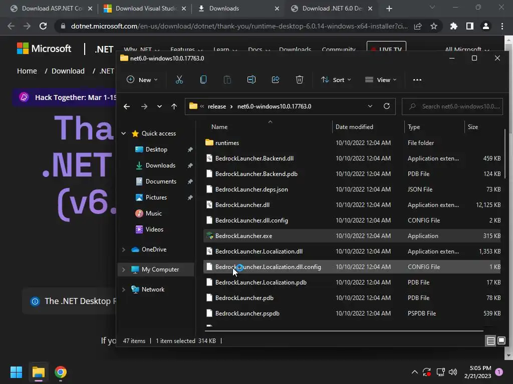This screenshot has height=384, width=513.
Task: Switch to Download Visual Studio browser tab
Action: click(x=144, y=8)
